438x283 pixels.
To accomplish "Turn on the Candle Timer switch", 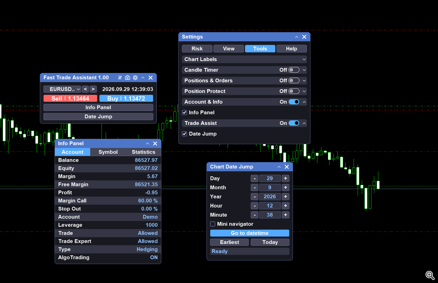I will click(294, 70).
